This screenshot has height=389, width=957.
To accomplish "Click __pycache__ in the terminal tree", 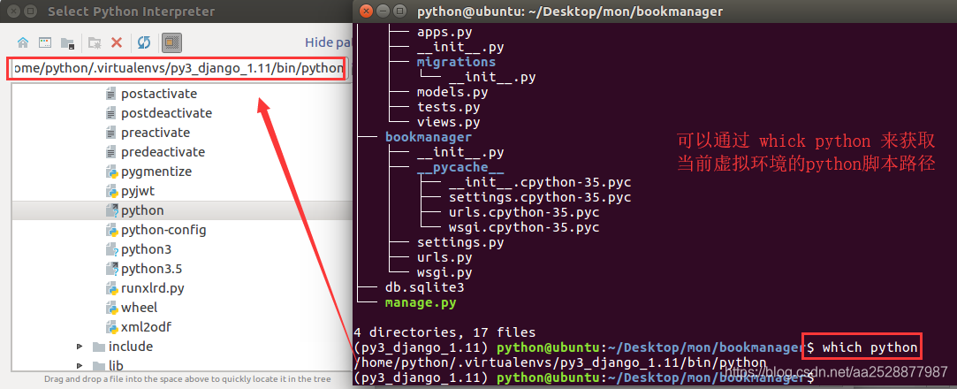I will (460, 167).
